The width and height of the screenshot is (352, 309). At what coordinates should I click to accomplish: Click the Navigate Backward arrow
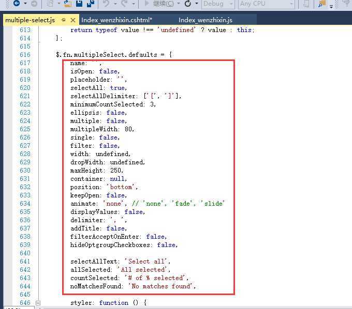tap(17, 3)
